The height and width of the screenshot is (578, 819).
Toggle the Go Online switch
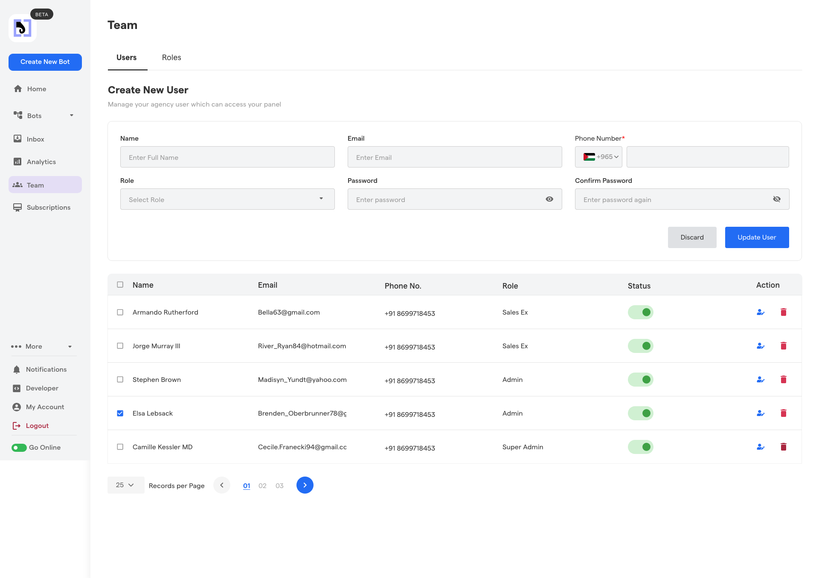click(x=19, y=448)
